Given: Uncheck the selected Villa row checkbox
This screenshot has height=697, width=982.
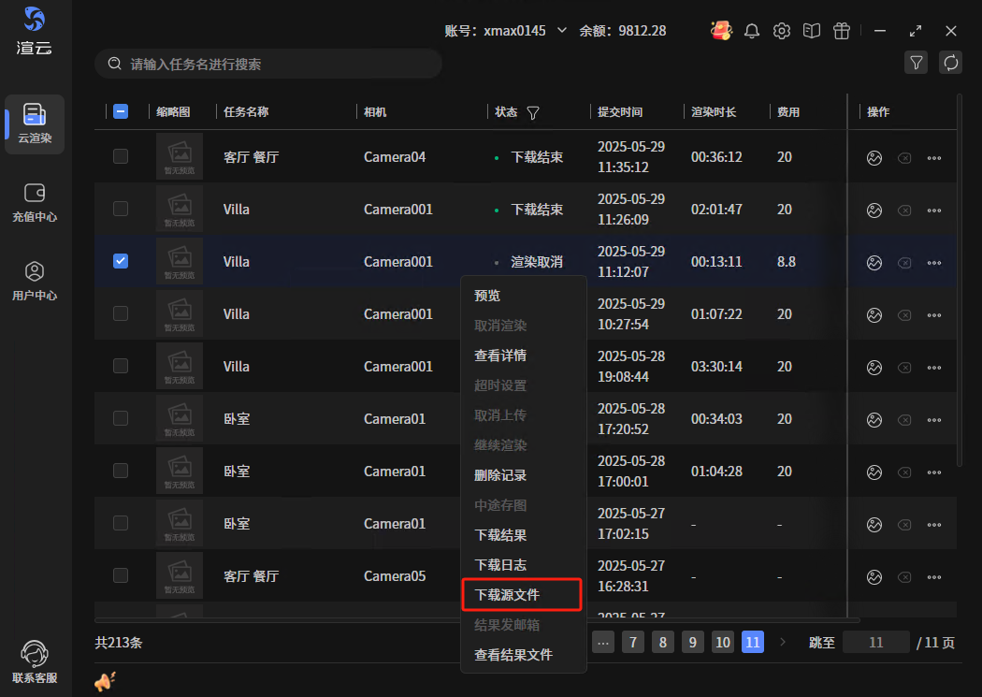Looking at the screenshot, I should pos(121,261).
